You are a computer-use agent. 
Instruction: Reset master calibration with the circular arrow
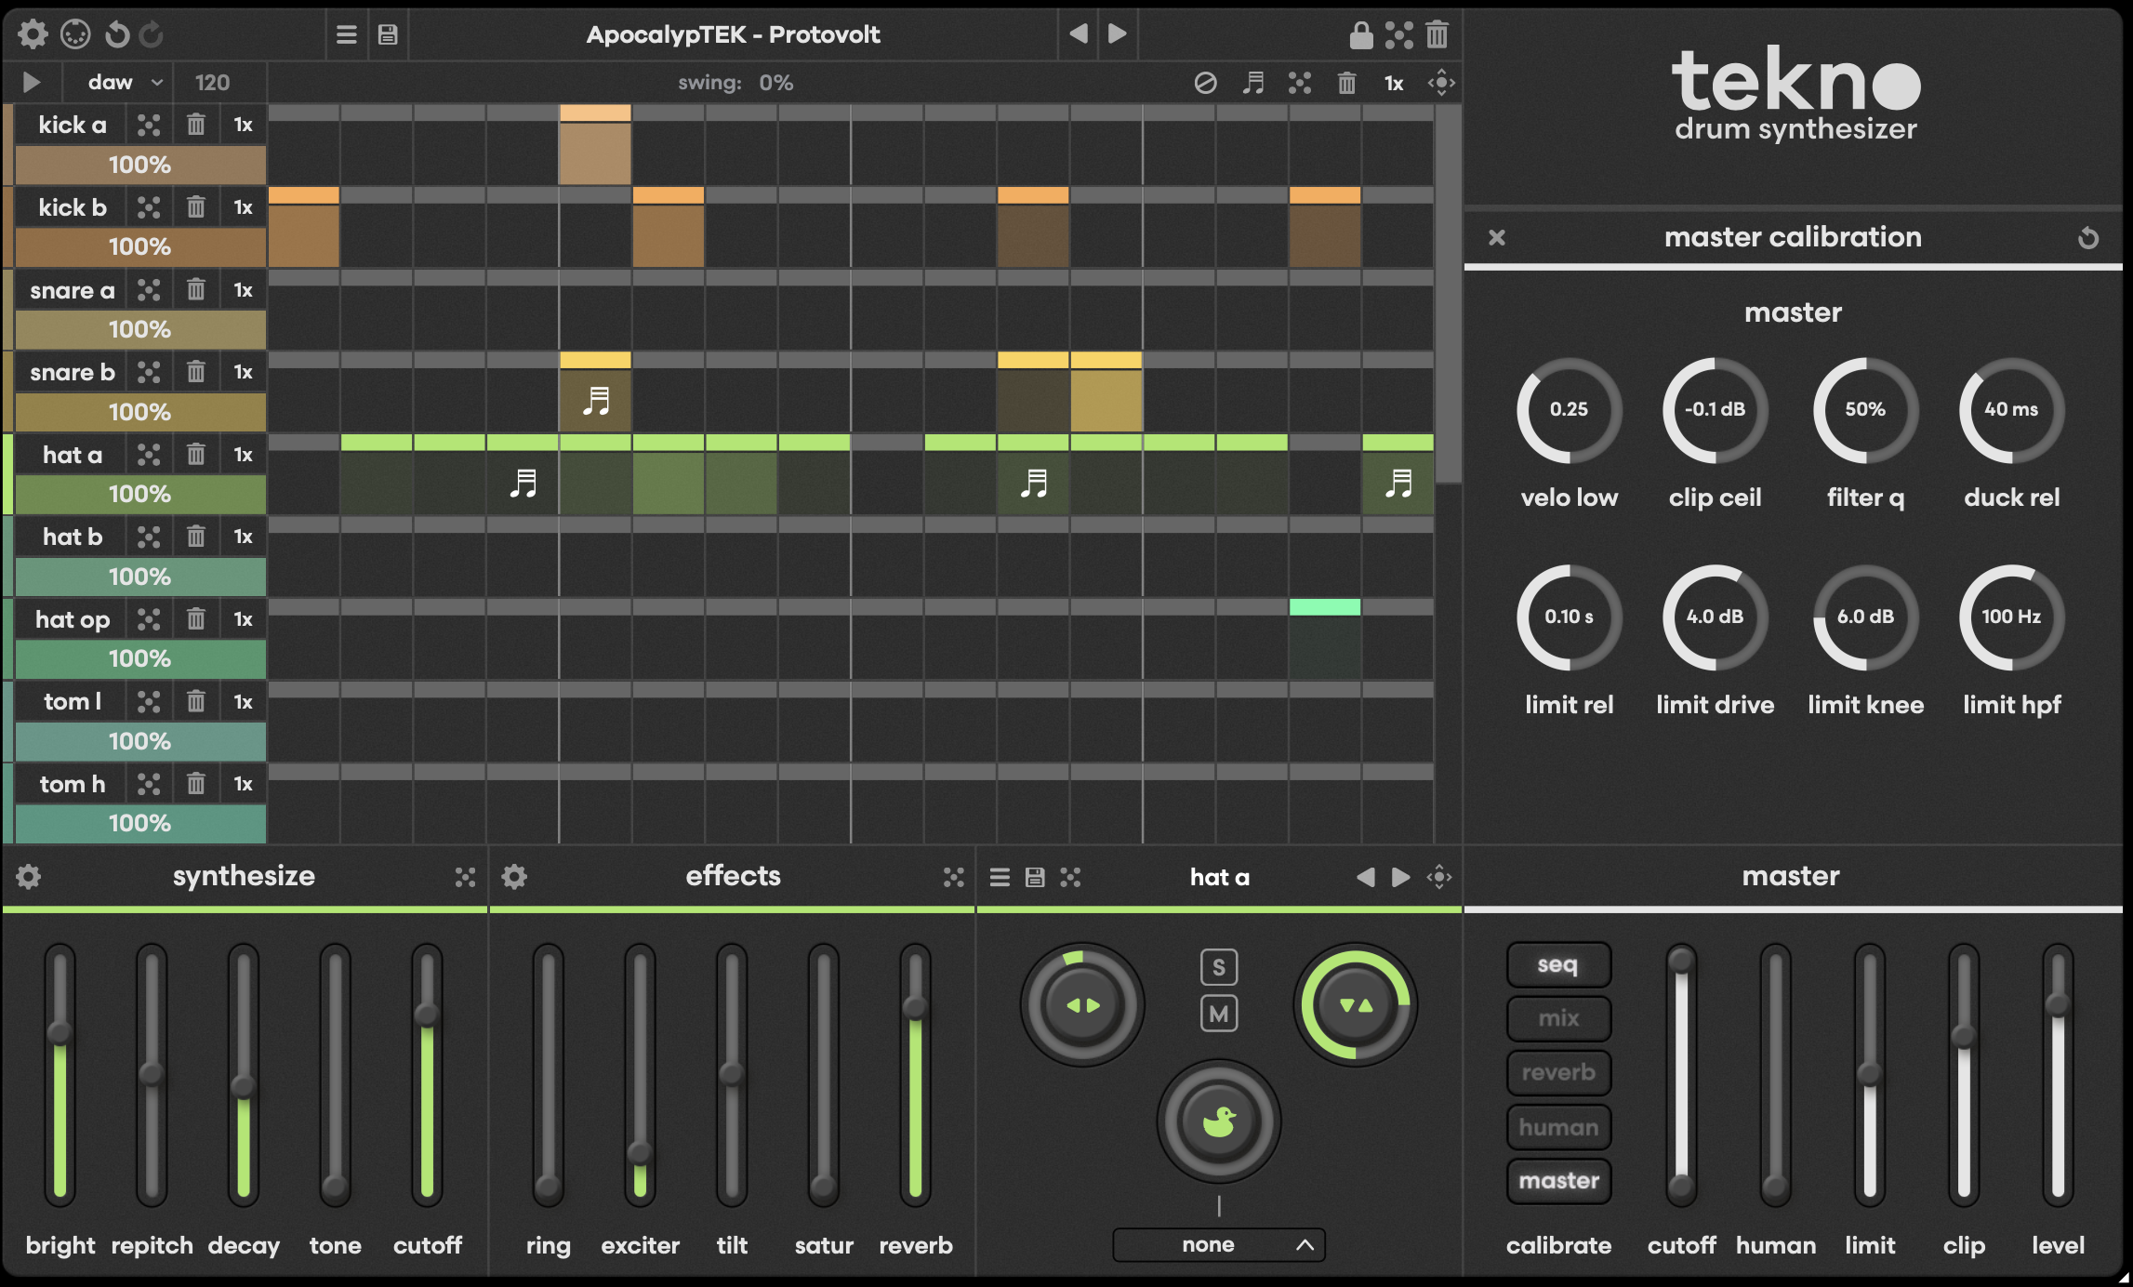[x=2087, y=238]
